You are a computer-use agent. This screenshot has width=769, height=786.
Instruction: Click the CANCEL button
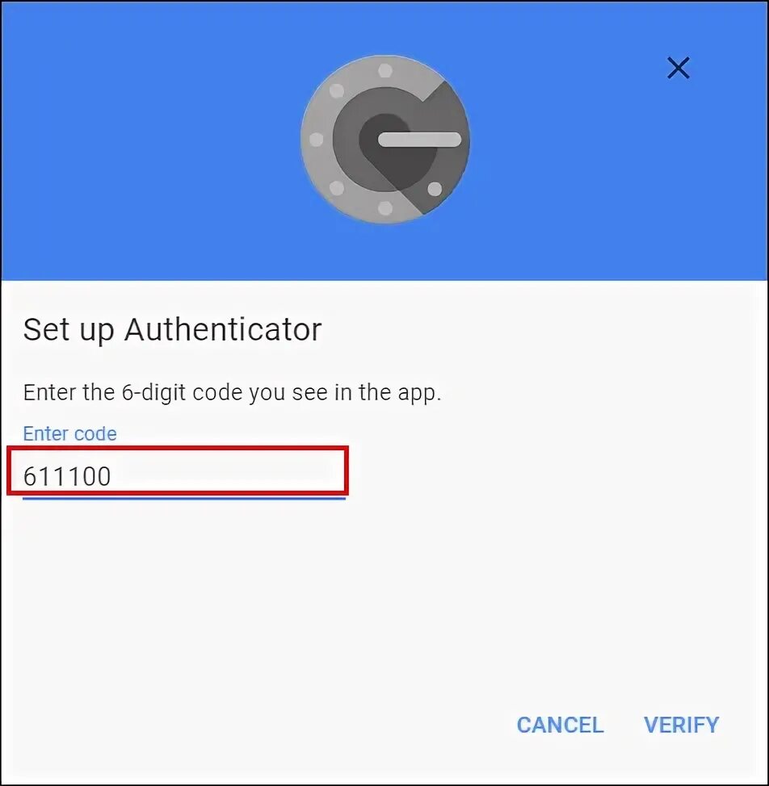[x=560, y=725]
